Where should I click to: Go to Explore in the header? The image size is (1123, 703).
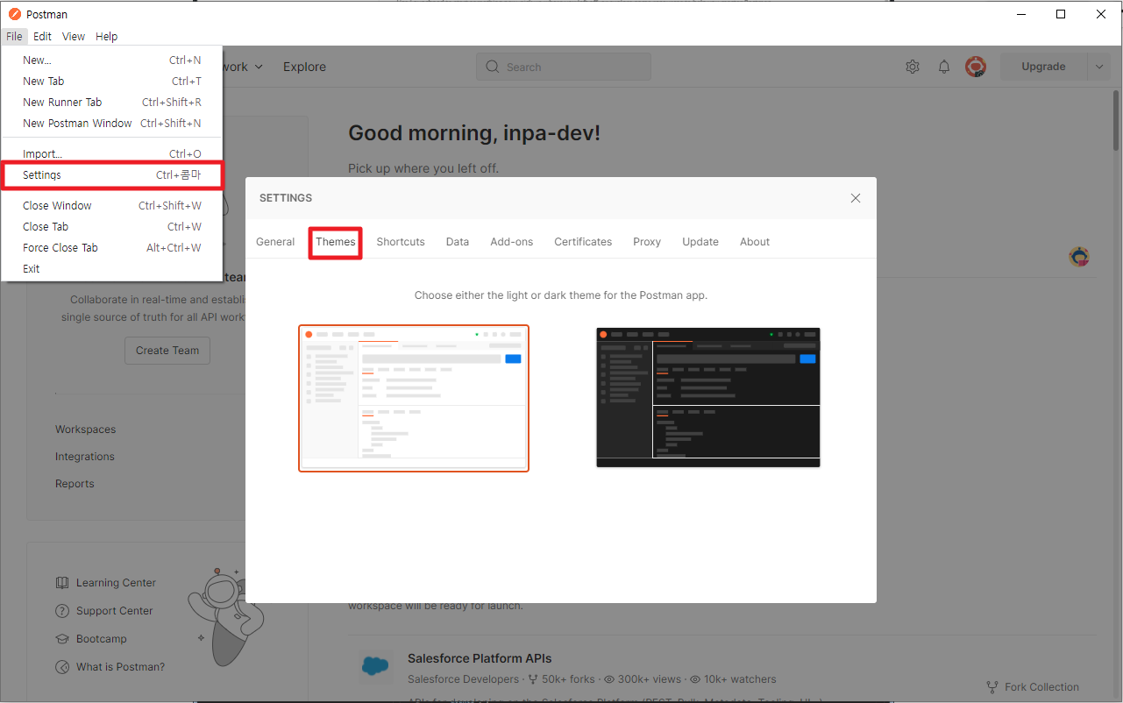click(304, 67)
